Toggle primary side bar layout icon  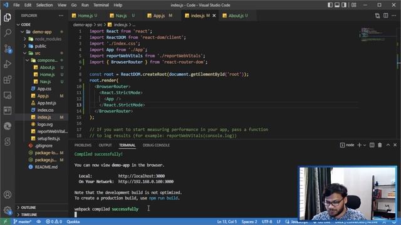coord(330,5)
